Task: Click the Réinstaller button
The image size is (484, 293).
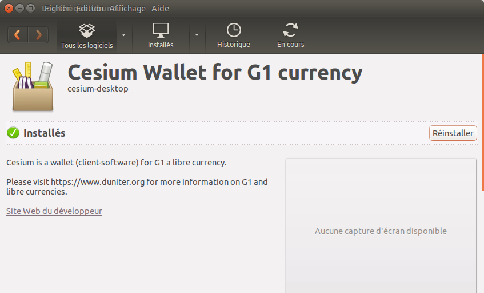Action: pos(453,133)
